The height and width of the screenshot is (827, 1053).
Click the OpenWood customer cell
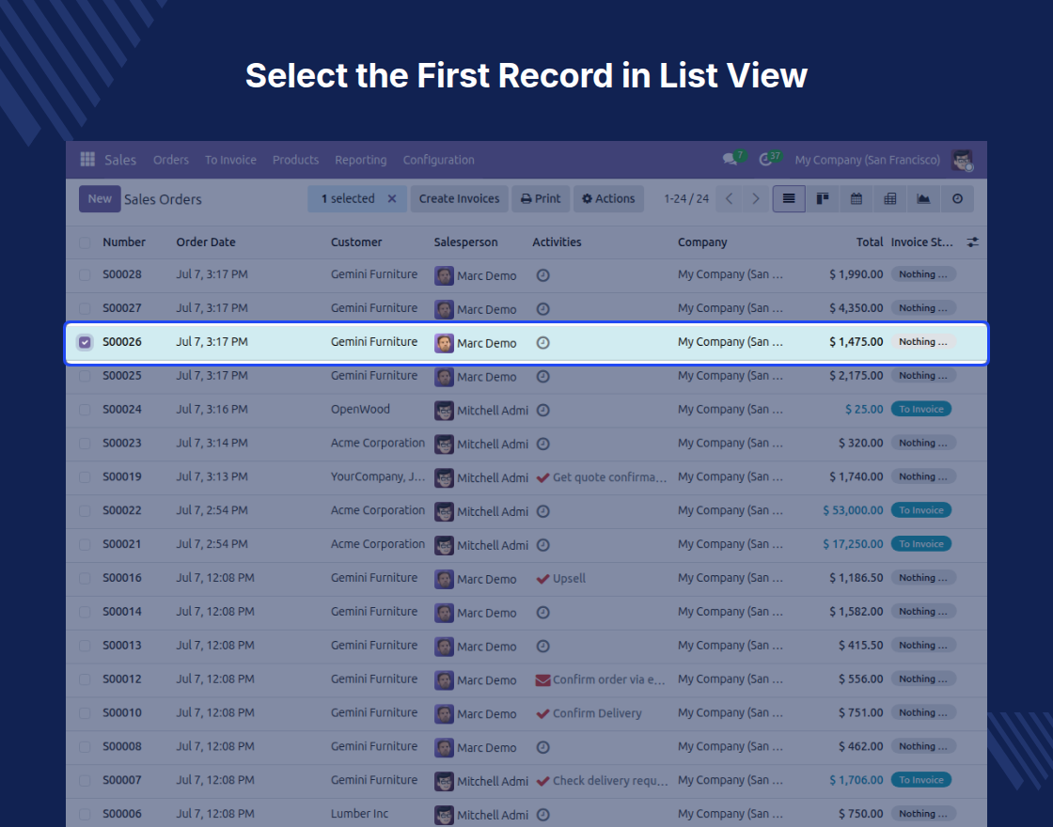pyautogui.click(x=360, y=410)
